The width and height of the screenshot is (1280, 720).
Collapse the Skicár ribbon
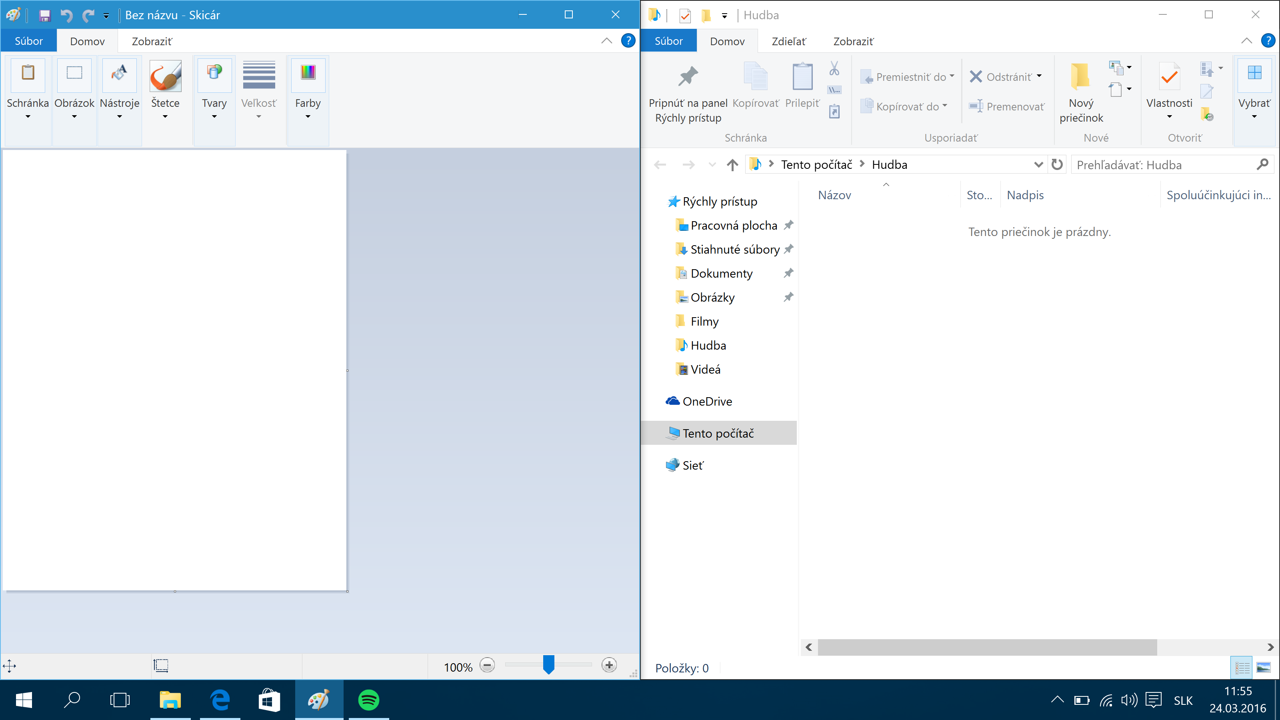607,41
